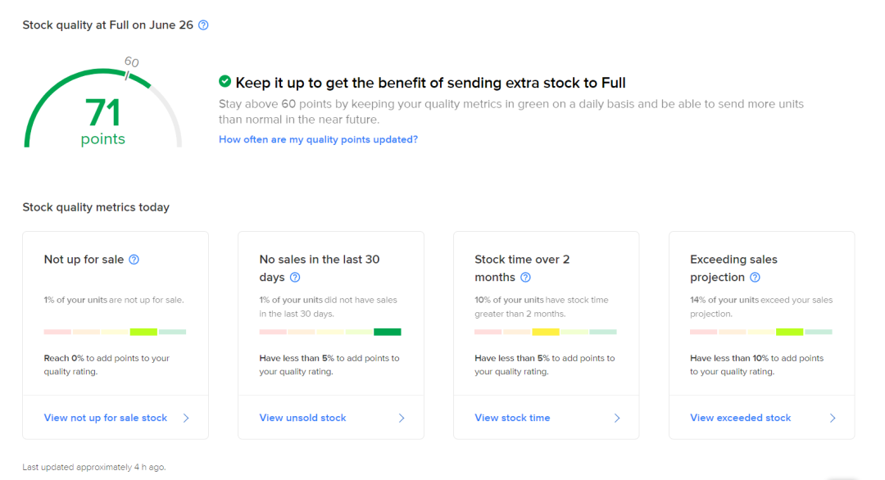Click dark green segment of No sales rating bar
Screen dimensions: 885x480
[388, 332]
